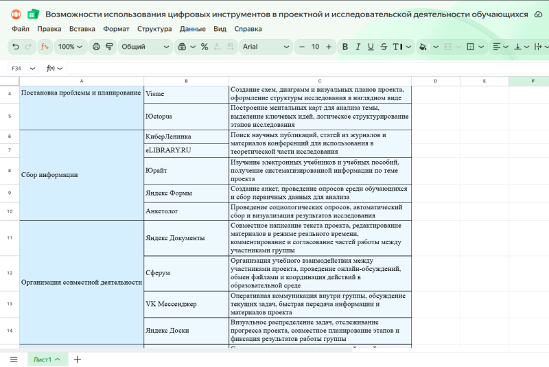Open text color dropdown arrow
The image size is (549, 367).
408,47
